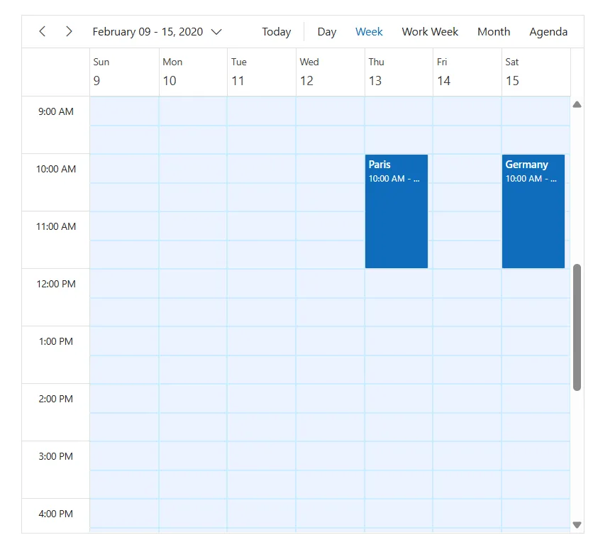The image size is (615, 552).
Task: Select the Week view tab
Action: pos(369,32)
